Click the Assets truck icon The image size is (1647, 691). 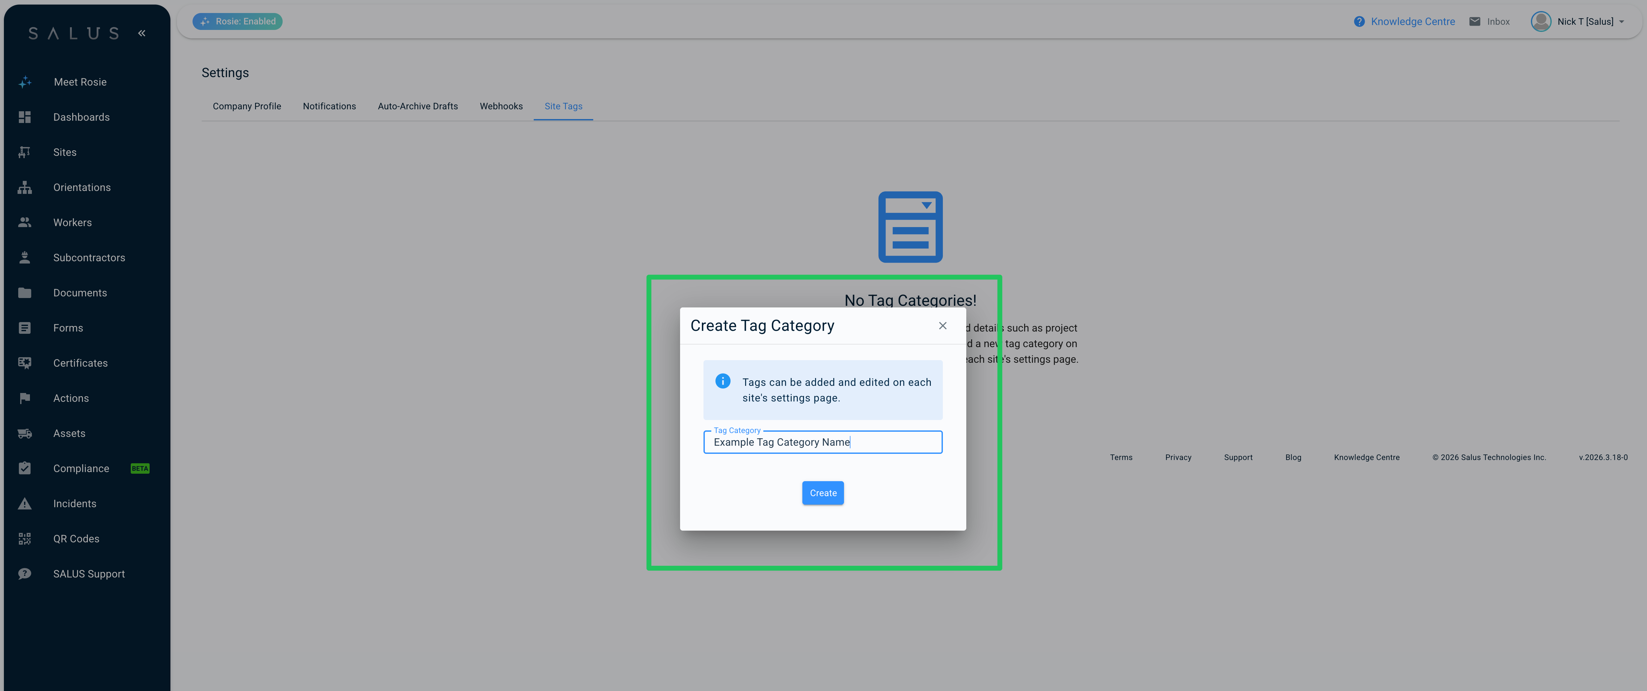[x=25, y=434]
